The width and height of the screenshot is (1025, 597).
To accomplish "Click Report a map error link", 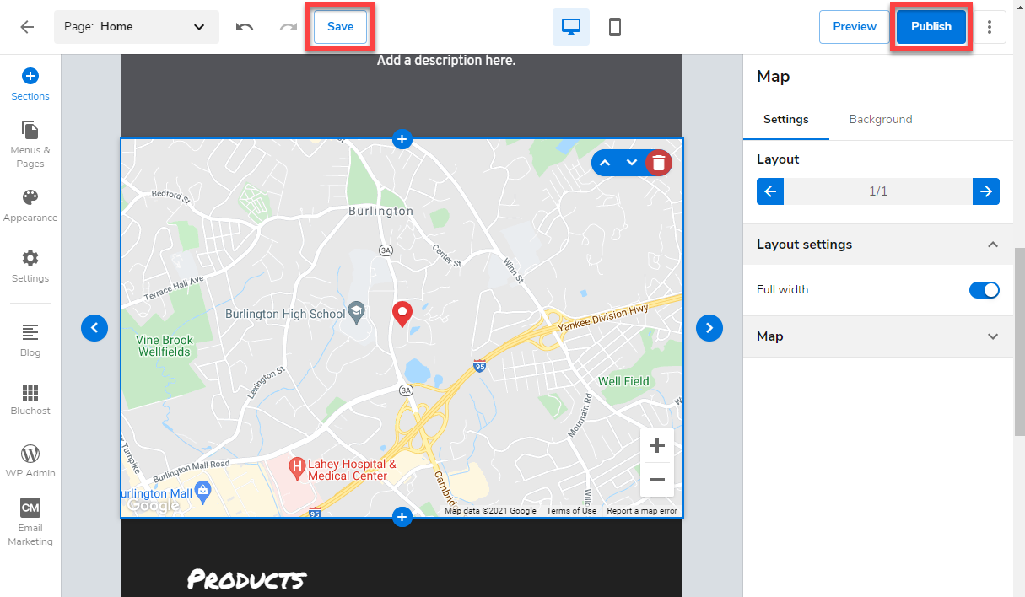I will pos(642,511).
